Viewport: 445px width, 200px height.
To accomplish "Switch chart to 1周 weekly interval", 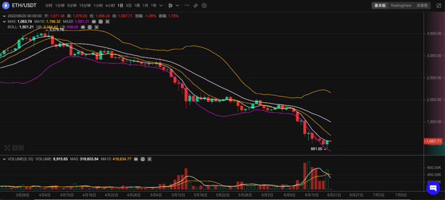I will 137,6.
